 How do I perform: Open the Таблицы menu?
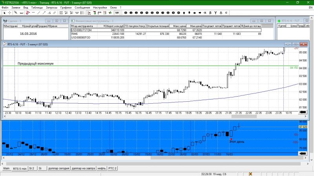click(x=37, y=7)
